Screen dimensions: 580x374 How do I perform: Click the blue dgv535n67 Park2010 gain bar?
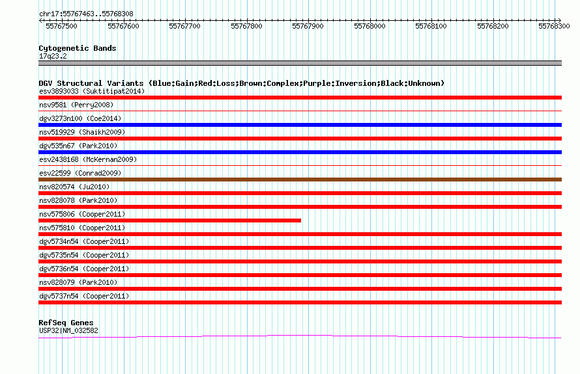click(x=300, y=152)
